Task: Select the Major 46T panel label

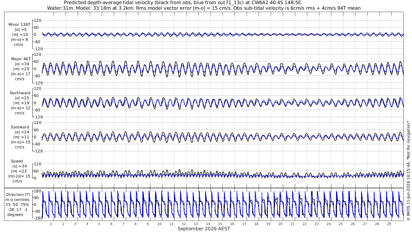Action: pyautogui.click(x=21, y=59)
